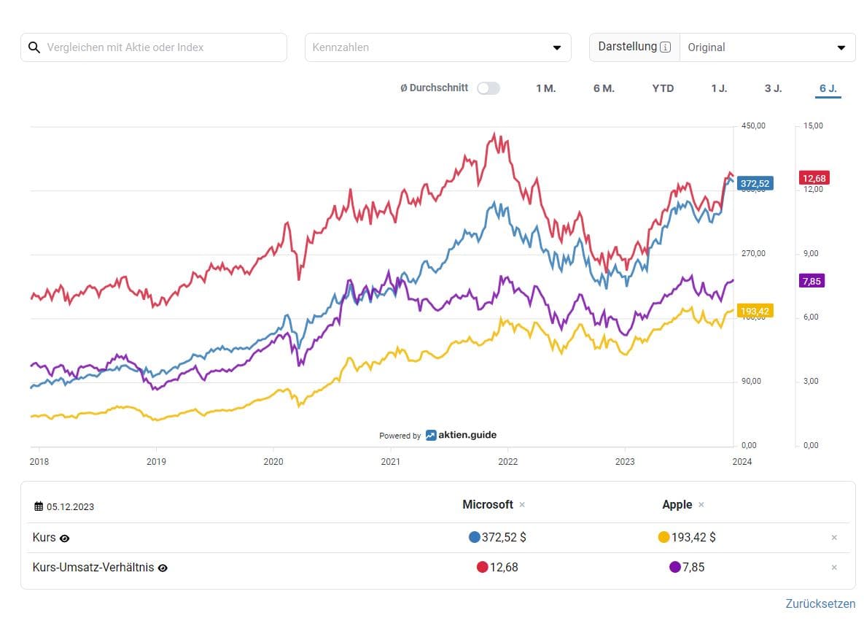Remove Apple using its × icon

click(x=701, y=504)
